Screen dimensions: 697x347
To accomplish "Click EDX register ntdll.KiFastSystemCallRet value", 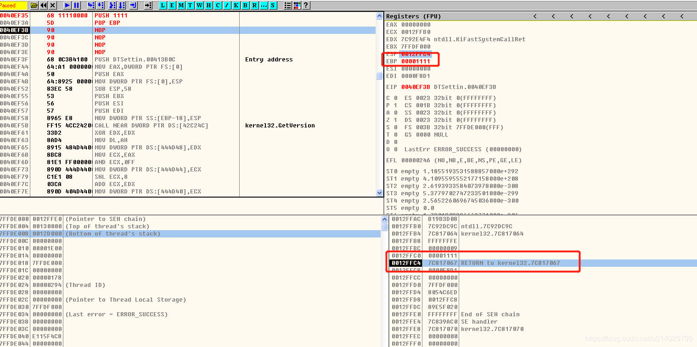I will pos(479,39).
